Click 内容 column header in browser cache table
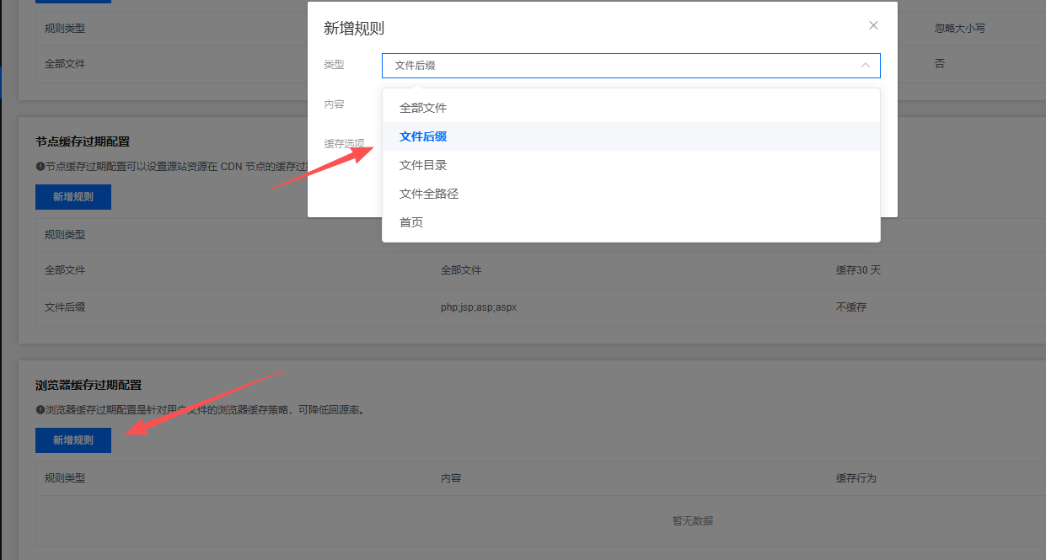 451,478
